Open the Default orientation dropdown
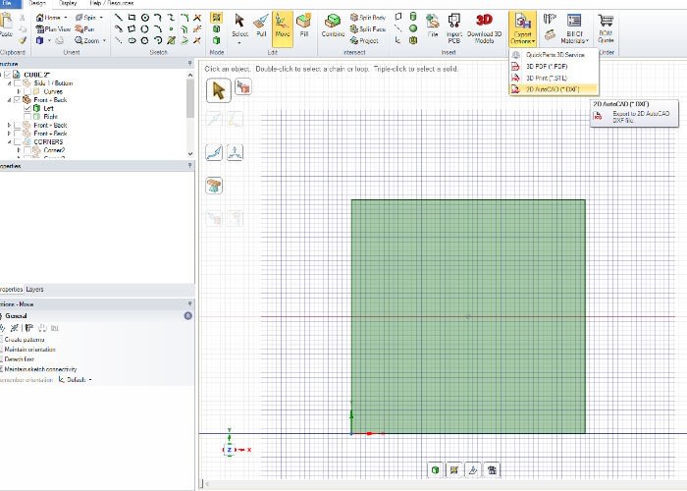 click(x=90, y=380)
